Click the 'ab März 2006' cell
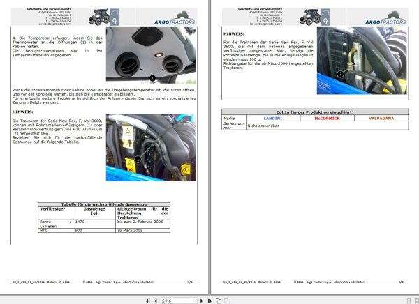Image resolution: width=419 pixels, height=304 pixels. click(142, 230)
